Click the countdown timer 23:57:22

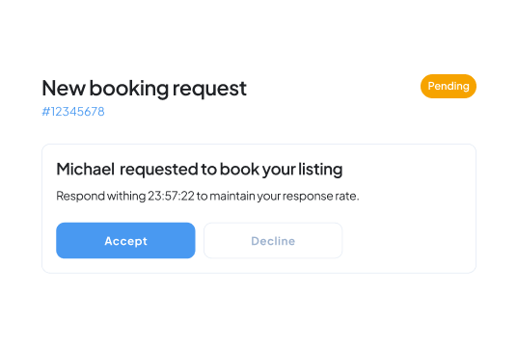coord(171,196)
